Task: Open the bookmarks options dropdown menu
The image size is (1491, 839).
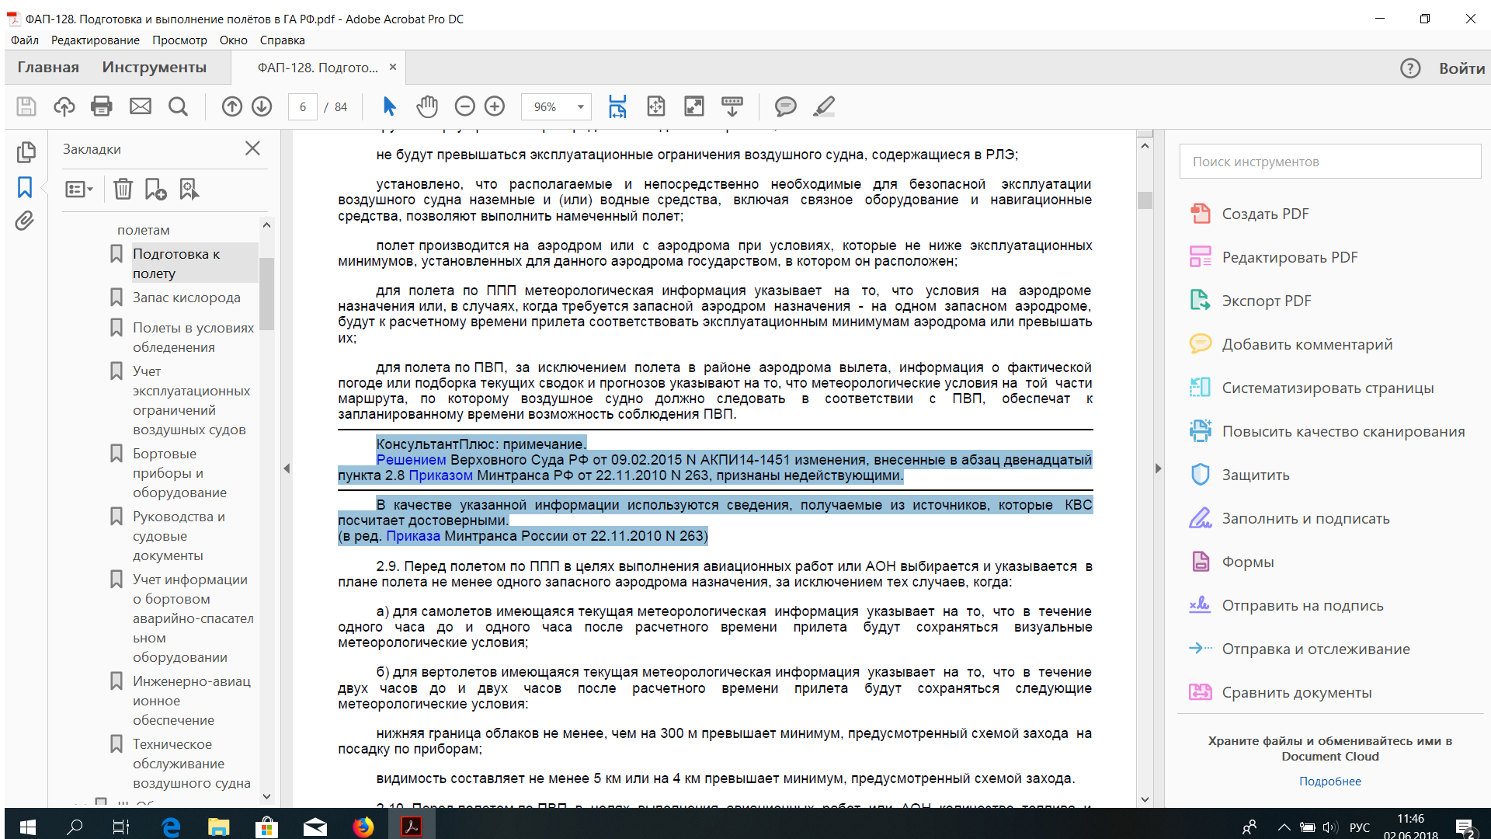Action: (79, 189)
